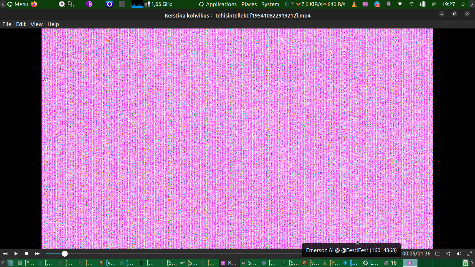Click the muted sound tray icon
Image resolution: width=475 pixels, height=267 pixels.
tap(434, 4)
